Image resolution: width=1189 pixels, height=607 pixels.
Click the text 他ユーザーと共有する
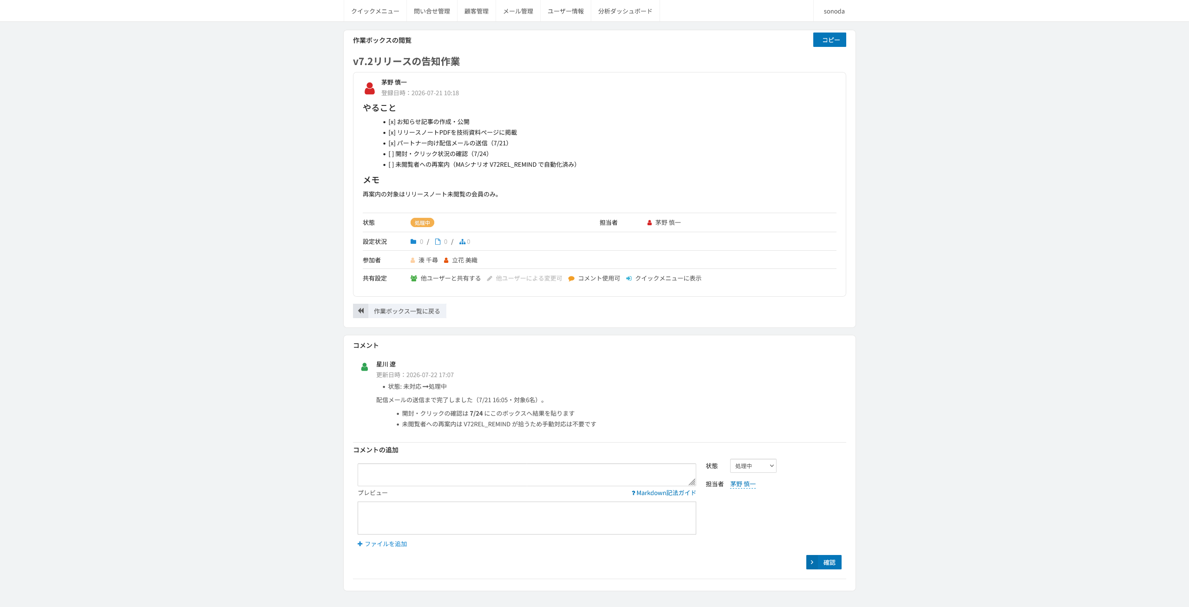click(x=451, y=279)
